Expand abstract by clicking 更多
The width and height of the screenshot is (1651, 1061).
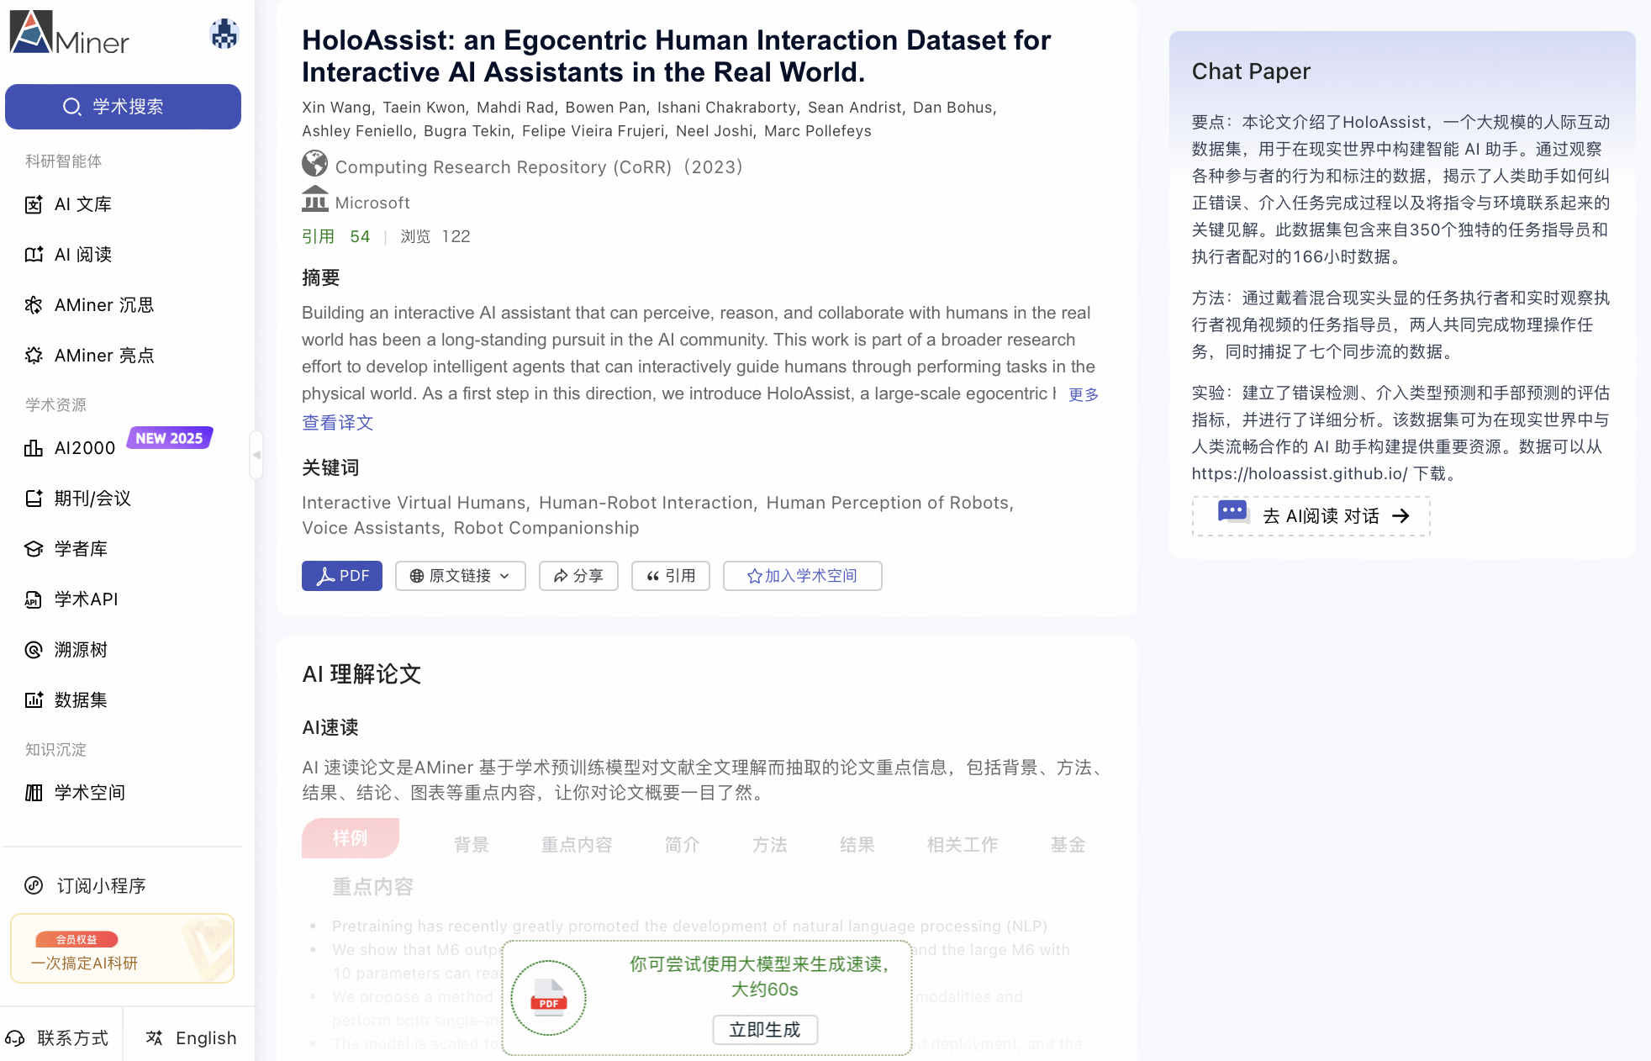click(1083, 394)
